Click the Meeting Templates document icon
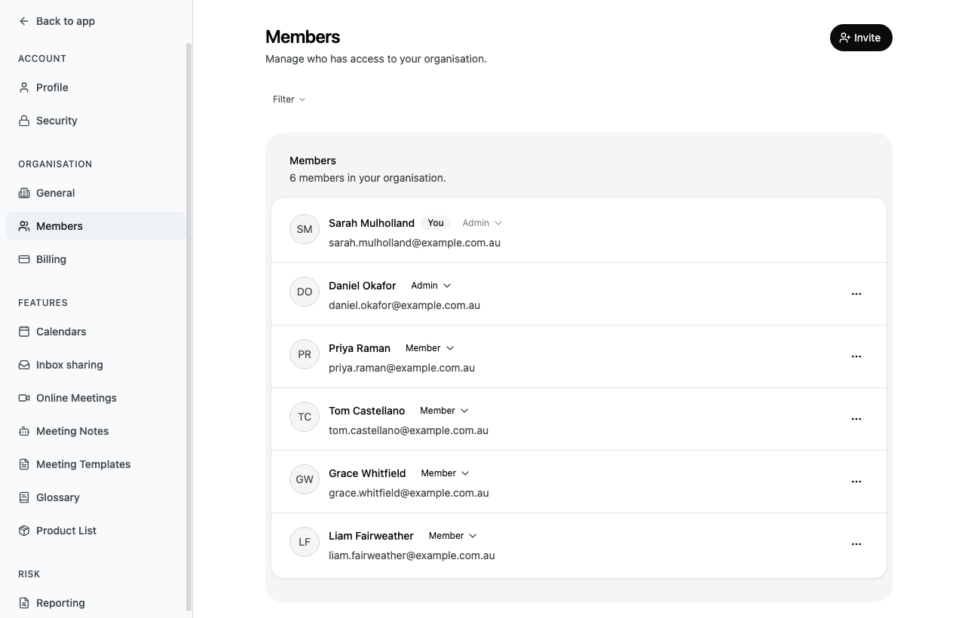Screen dimensions: 965x618 [x=24, y=464]
